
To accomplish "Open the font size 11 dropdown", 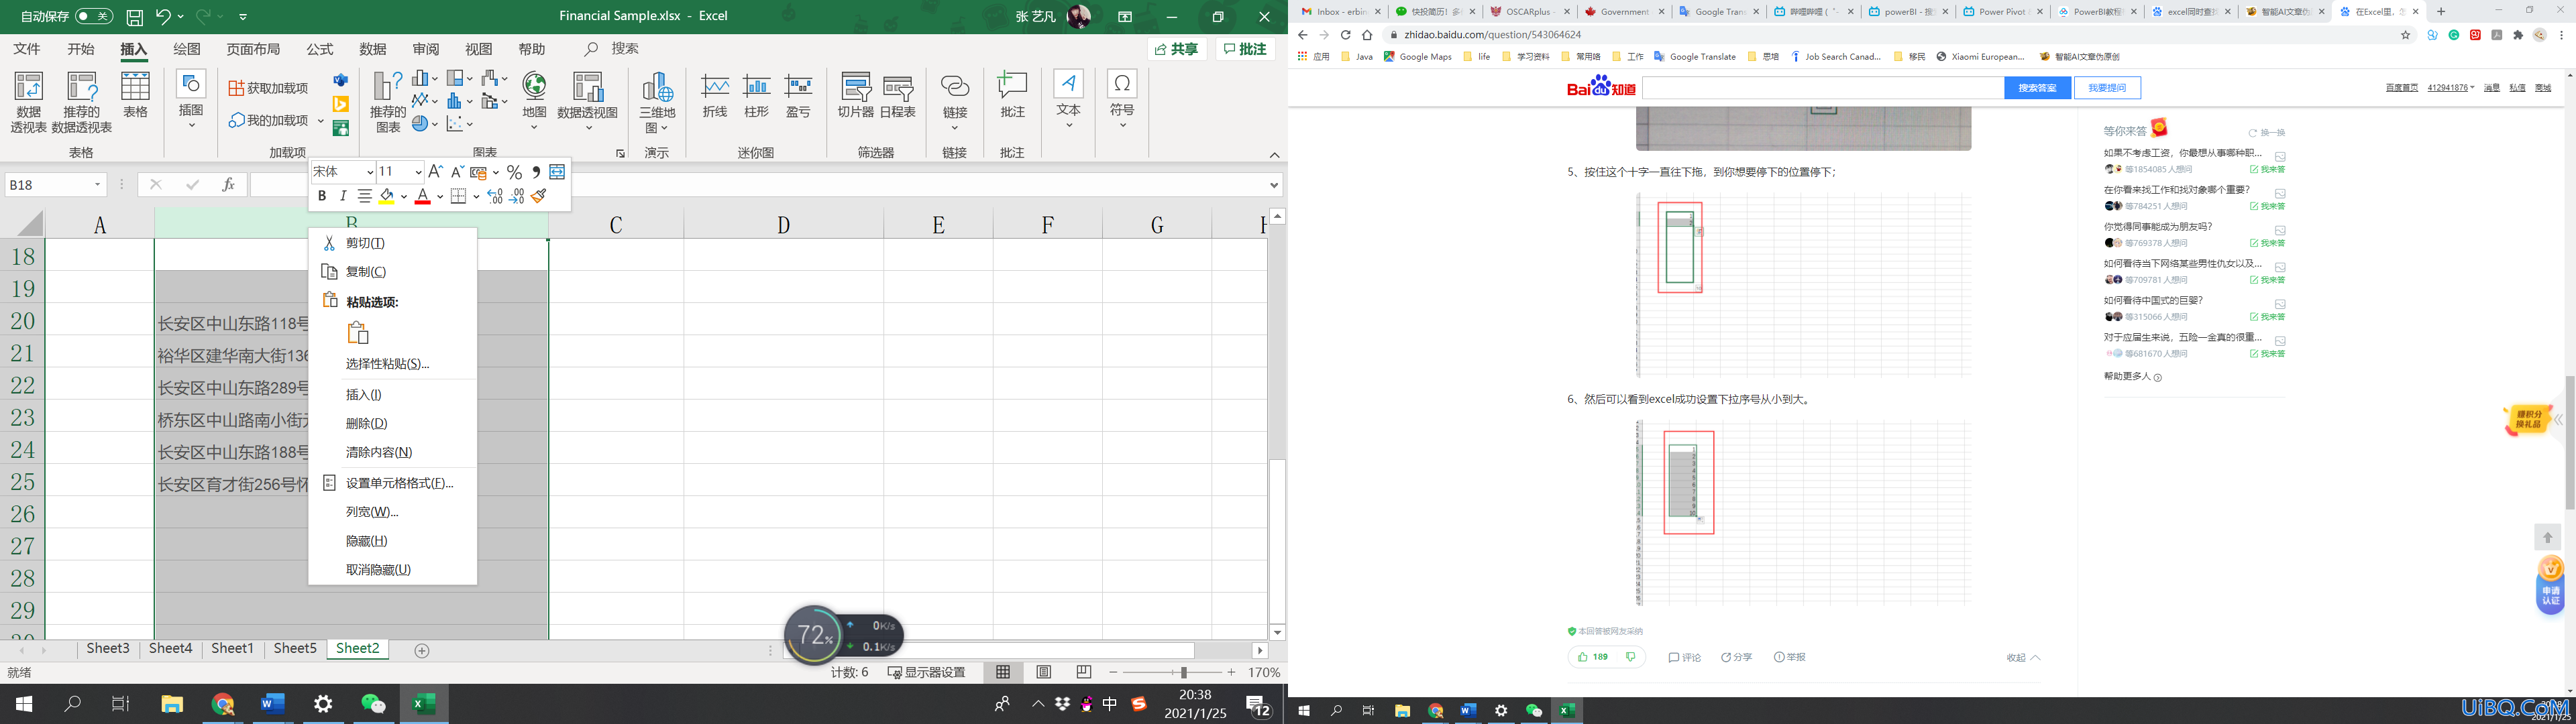I will coord(418,172).
